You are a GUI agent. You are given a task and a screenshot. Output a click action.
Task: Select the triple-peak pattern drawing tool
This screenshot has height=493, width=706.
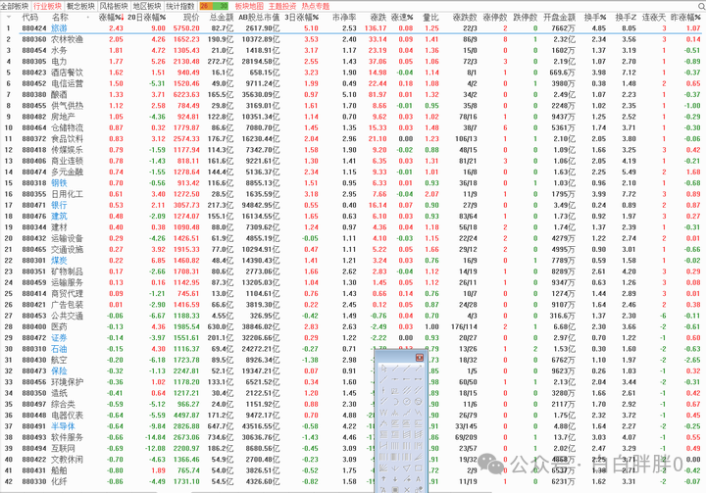(395, 413)
